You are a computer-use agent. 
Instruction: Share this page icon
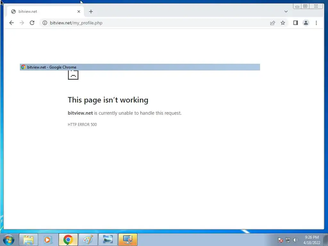272,23
